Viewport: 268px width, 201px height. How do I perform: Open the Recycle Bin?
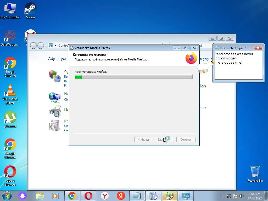tap(255, 174)
